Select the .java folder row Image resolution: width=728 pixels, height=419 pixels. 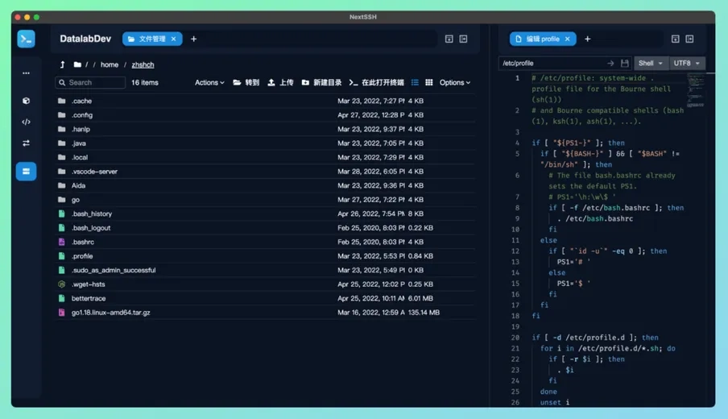[x=266, y=143]
